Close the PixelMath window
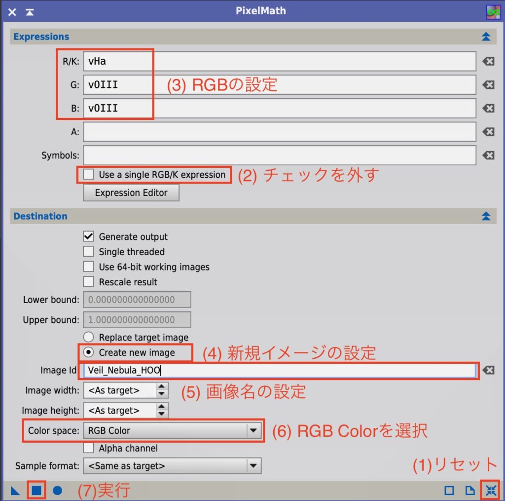505x501 pixels. 12,12
